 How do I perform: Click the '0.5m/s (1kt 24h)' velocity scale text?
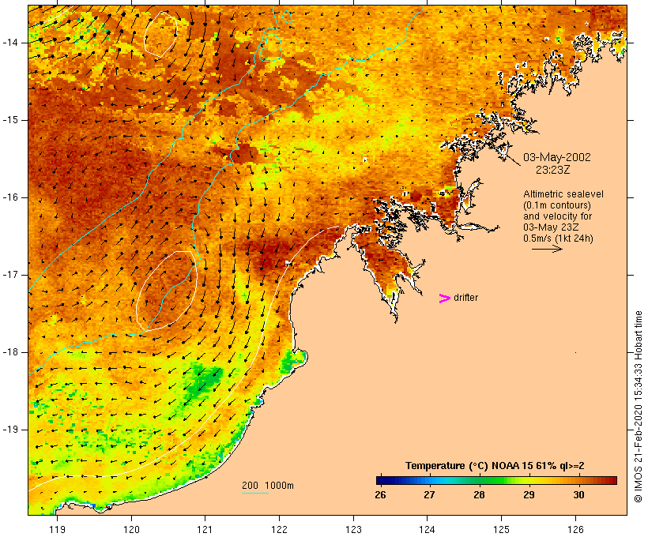coord(558,238)
